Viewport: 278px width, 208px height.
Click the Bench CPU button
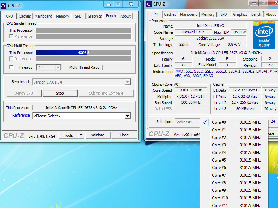coord(24,93)
